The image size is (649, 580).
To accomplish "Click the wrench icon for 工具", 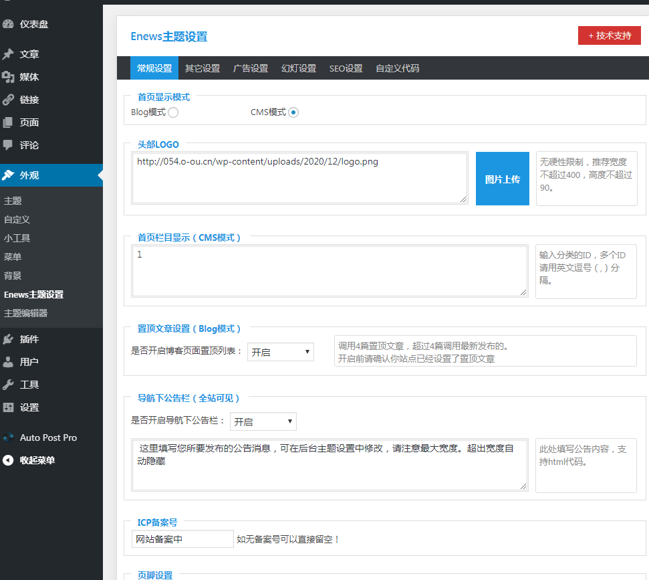I will [8, 385].
